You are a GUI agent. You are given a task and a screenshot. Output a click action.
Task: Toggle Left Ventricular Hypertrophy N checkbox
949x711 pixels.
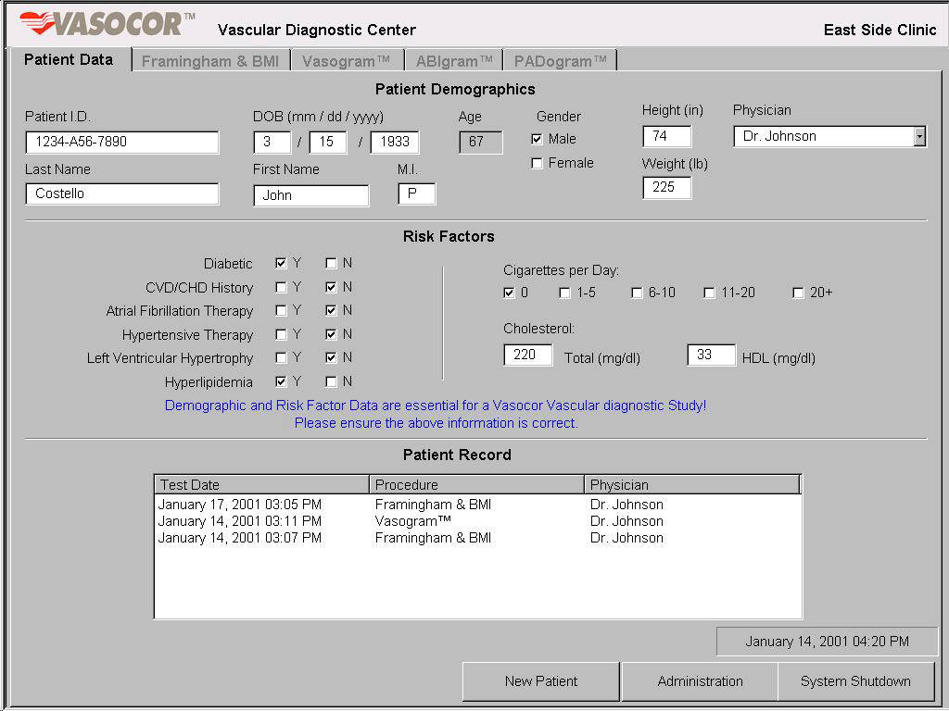(x=331, y=358)
